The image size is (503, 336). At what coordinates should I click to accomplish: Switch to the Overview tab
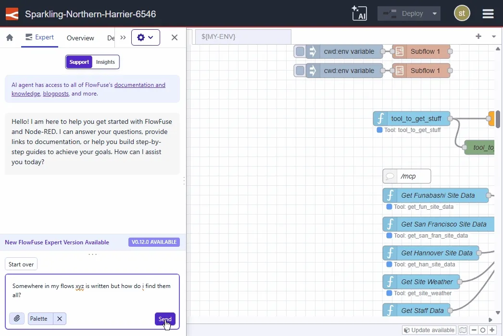click(80, 38)
